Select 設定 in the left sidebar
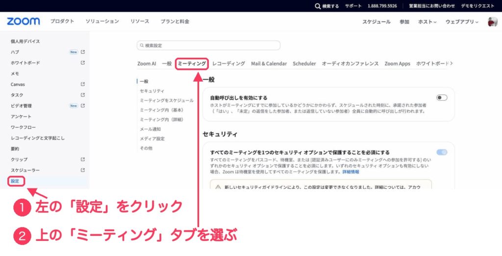 (15, 181)
